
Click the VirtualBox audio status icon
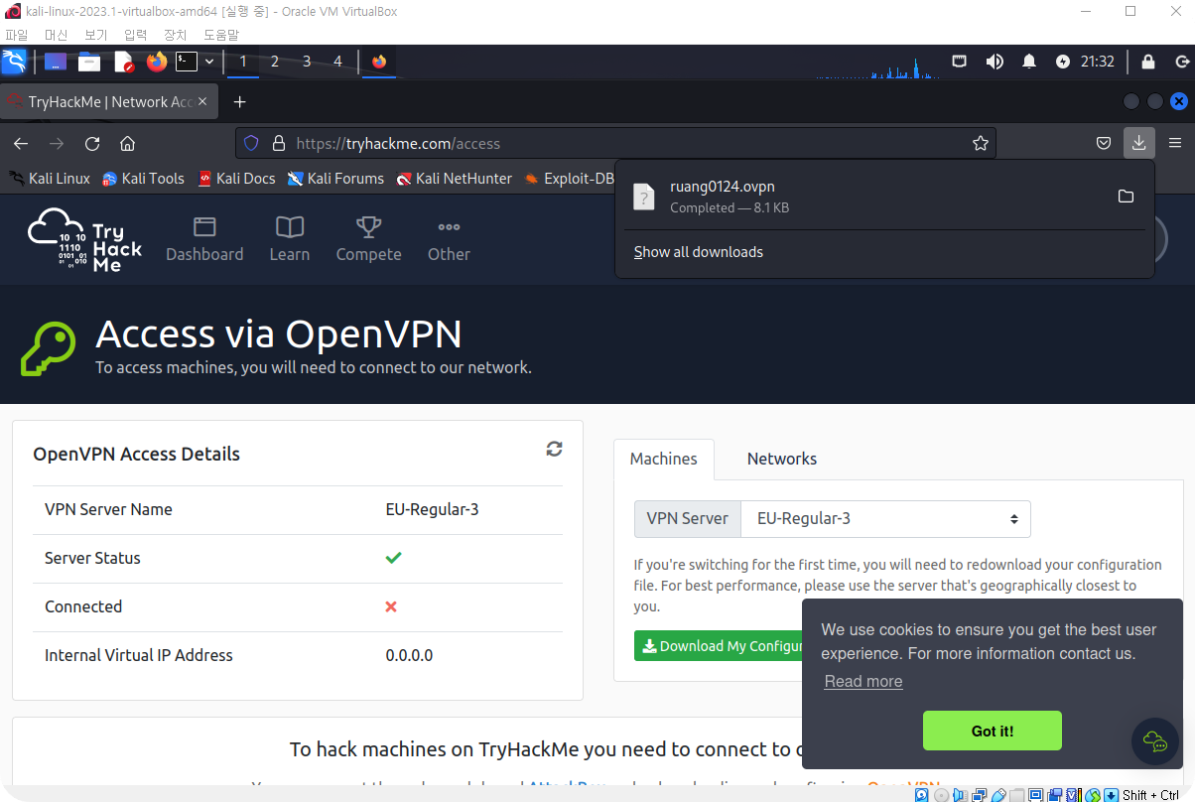960,795
